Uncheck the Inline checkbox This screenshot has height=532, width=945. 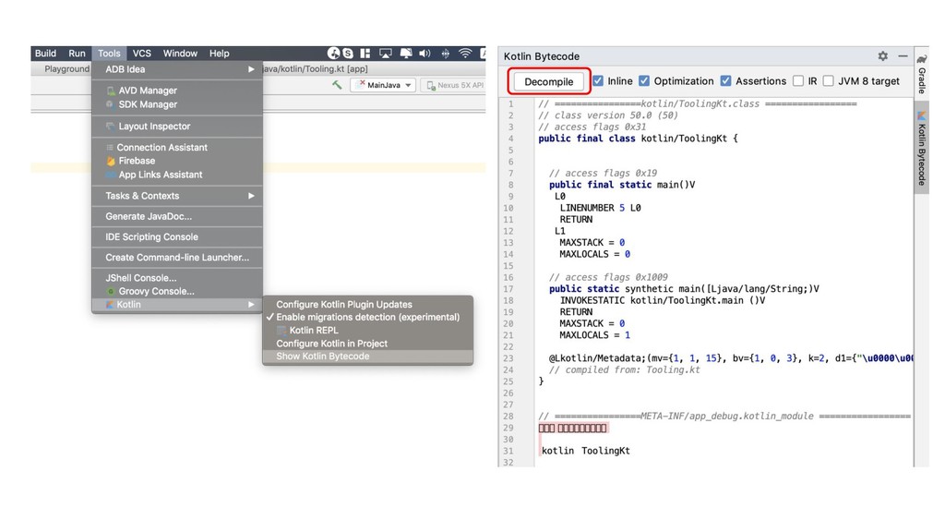[598, 81]
